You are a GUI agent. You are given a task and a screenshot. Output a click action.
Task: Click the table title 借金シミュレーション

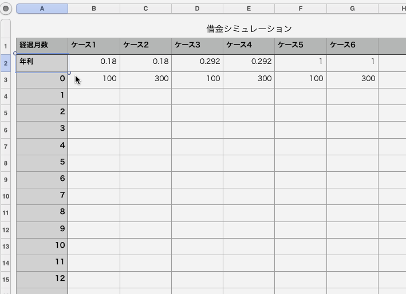(249, 29)
